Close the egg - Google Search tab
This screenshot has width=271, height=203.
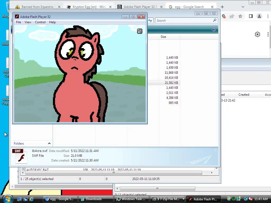[212, 7]
